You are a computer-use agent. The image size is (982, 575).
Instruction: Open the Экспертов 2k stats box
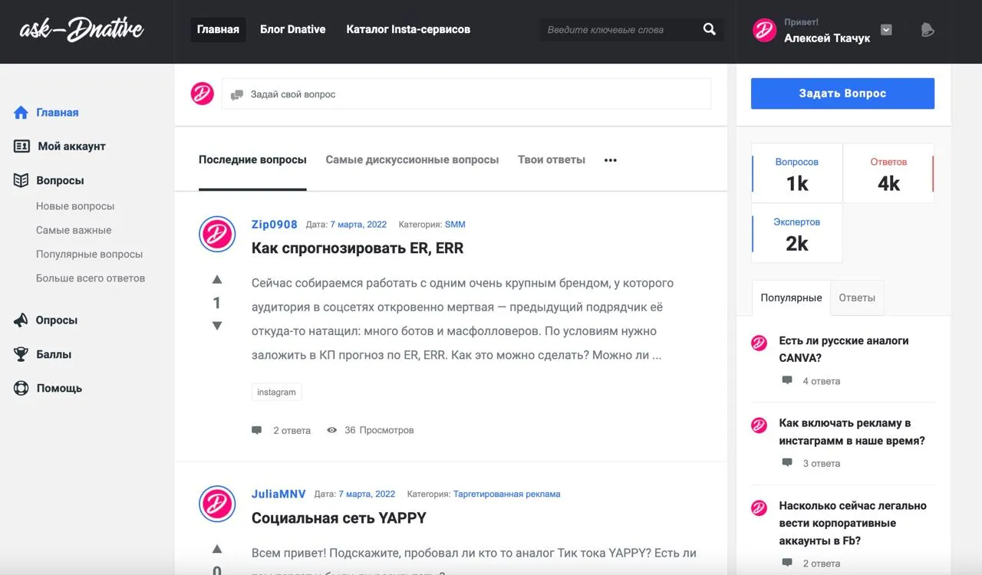797,233
